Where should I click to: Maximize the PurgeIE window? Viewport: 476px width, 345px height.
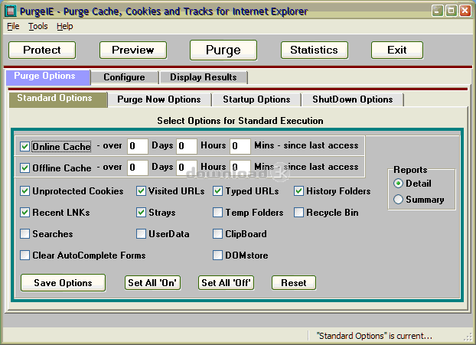(x=451, y=11)
